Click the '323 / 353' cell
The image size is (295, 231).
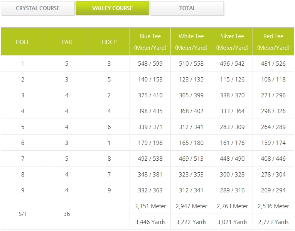(191, 175)
